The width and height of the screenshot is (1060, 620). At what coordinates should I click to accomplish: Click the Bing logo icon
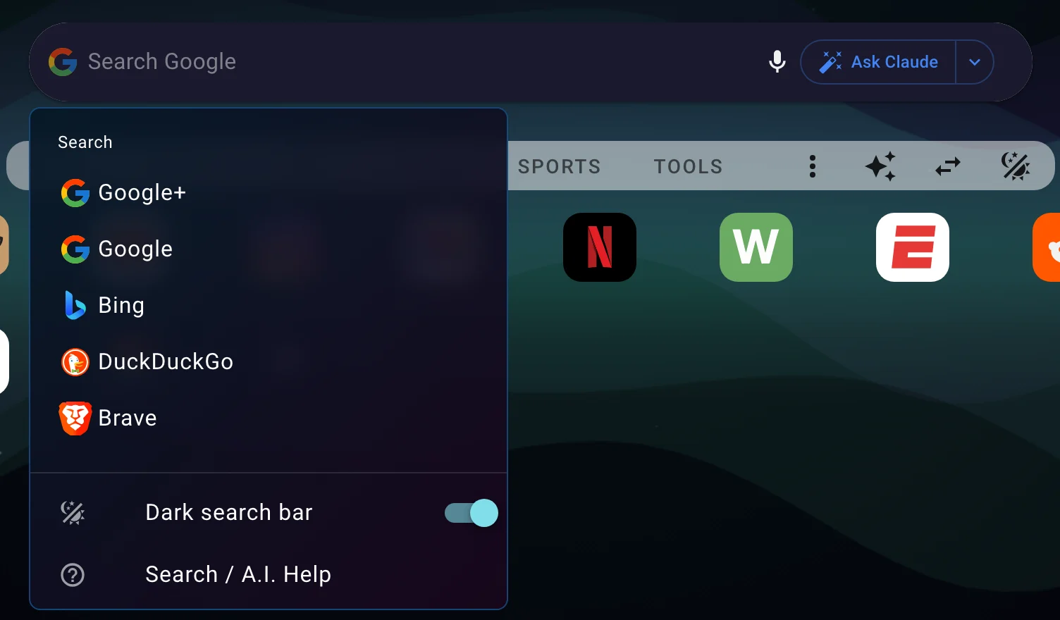(75, 305)
